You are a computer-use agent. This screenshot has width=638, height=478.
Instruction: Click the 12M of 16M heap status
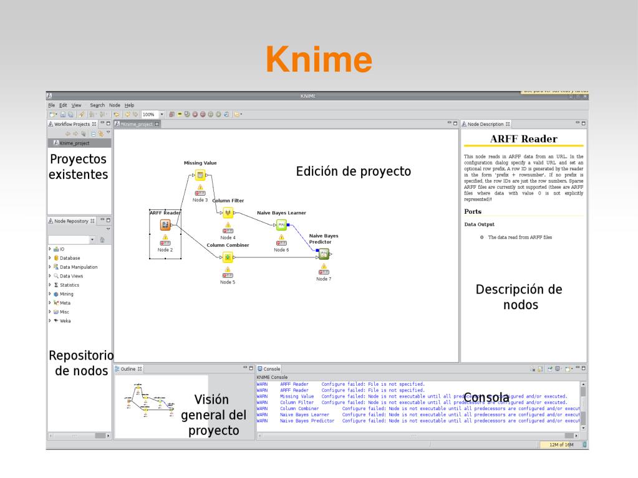click(561, 445)
